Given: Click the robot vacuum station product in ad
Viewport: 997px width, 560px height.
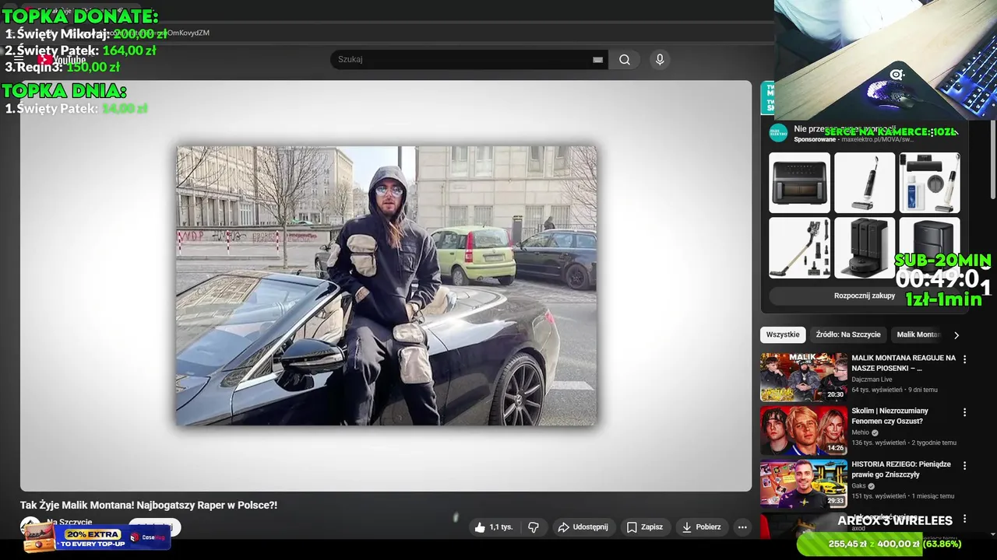Looking at the screenshot, I should [x=865, y=247].
